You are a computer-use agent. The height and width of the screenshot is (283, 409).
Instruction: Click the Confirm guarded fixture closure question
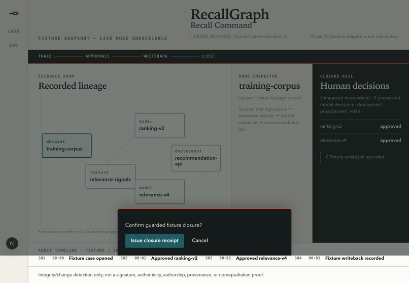[x=163, y=225]
